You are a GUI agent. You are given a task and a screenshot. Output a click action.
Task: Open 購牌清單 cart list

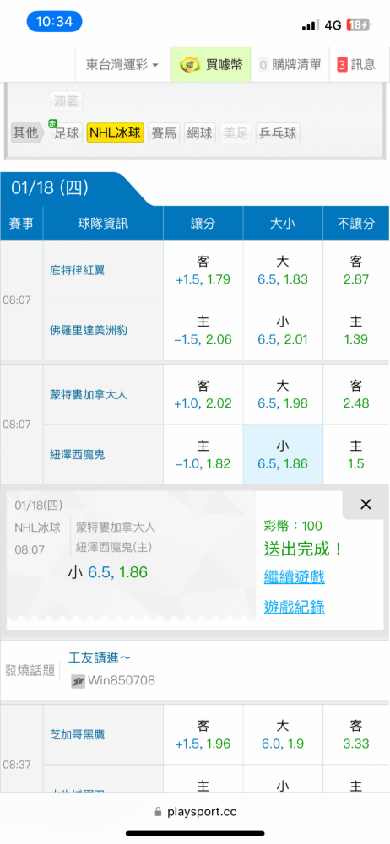[290, 65]
